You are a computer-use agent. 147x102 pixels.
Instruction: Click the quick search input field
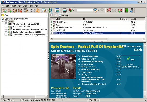(x=85, y=10)
